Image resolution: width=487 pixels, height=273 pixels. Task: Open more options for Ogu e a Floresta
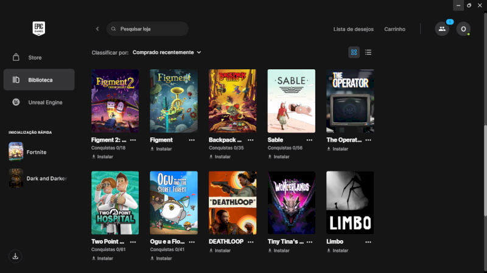(192, 241)
